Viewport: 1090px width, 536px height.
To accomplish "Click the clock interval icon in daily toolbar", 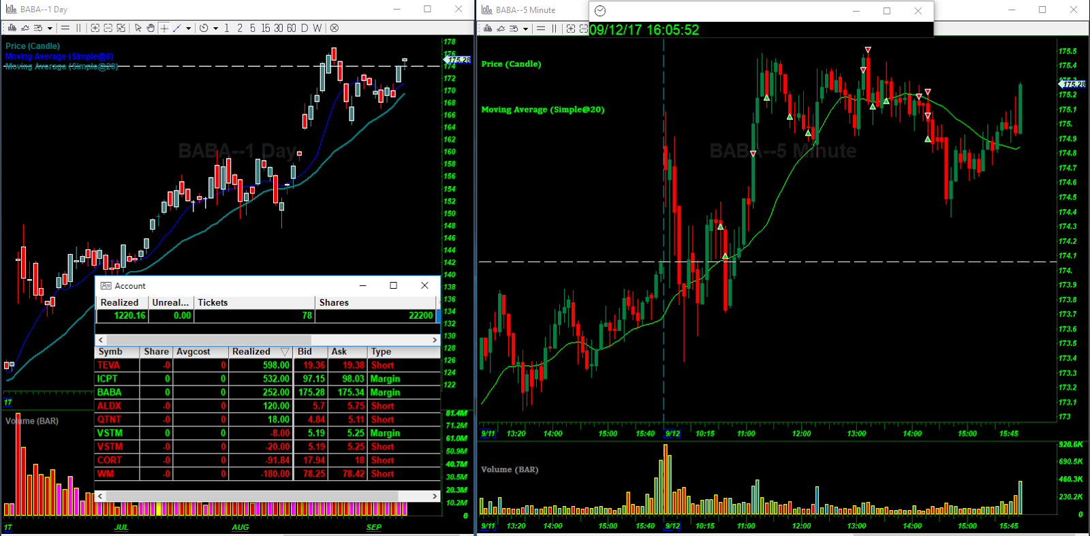I will point(204,28).
